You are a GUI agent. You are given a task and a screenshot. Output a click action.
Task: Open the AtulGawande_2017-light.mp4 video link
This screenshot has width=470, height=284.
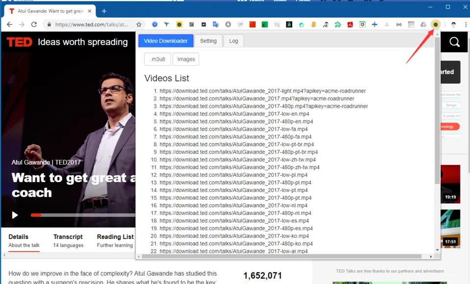coord(262,91)
